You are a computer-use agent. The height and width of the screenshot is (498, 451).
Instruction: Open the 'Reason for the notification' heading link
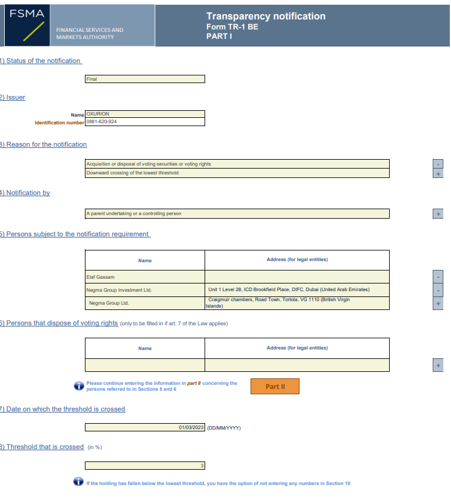click(44, 144)
